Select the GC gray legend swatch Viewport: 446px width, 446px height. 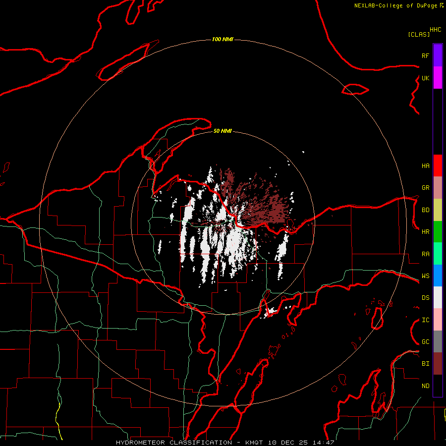click(438, 341)
